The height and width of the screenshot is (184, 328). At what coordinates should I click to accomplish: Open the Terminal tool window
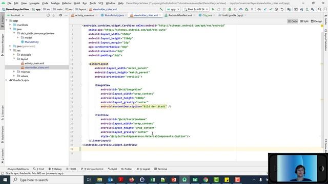point(160,169)
